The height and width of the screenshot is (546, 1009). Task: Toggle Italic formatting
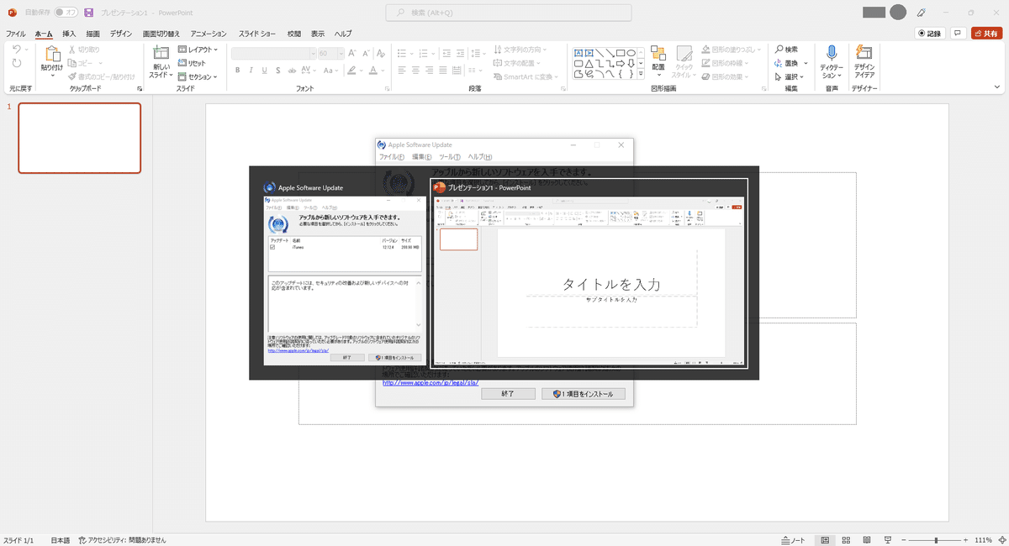coord(251,71)
